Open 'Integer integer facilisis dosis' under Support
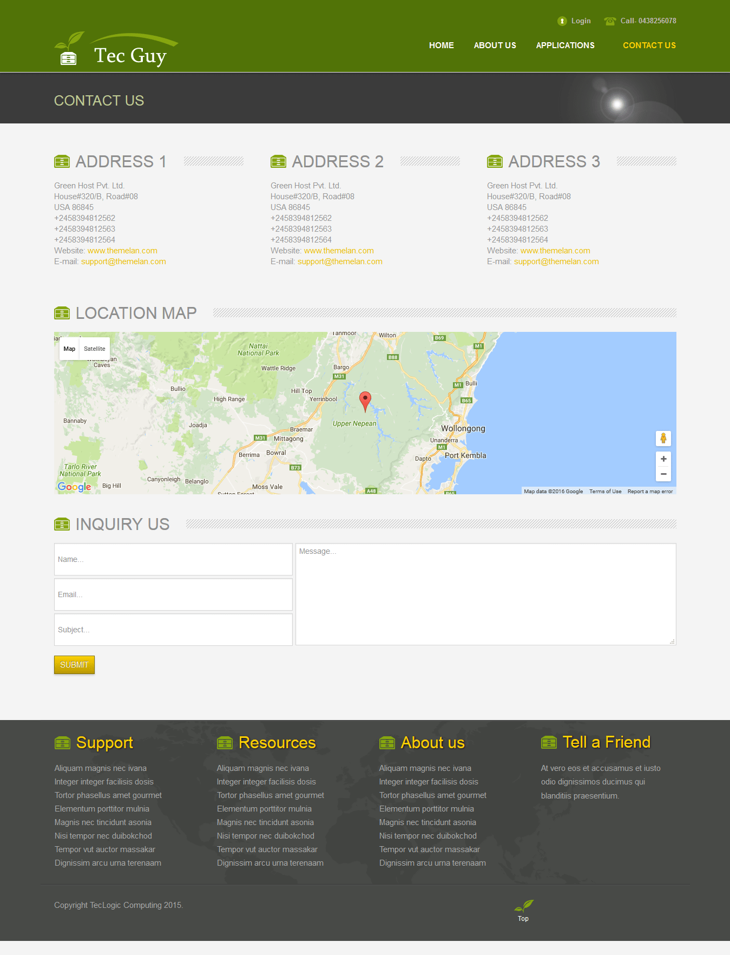 coord(104,782)
